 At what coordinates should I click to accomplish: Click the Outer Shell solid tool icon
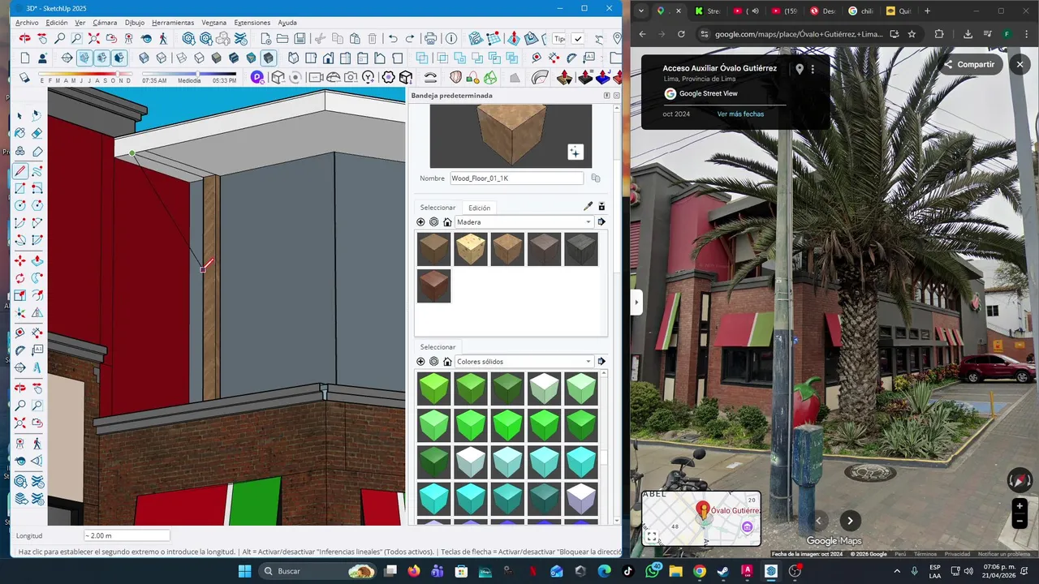click(x=422, y=58)
